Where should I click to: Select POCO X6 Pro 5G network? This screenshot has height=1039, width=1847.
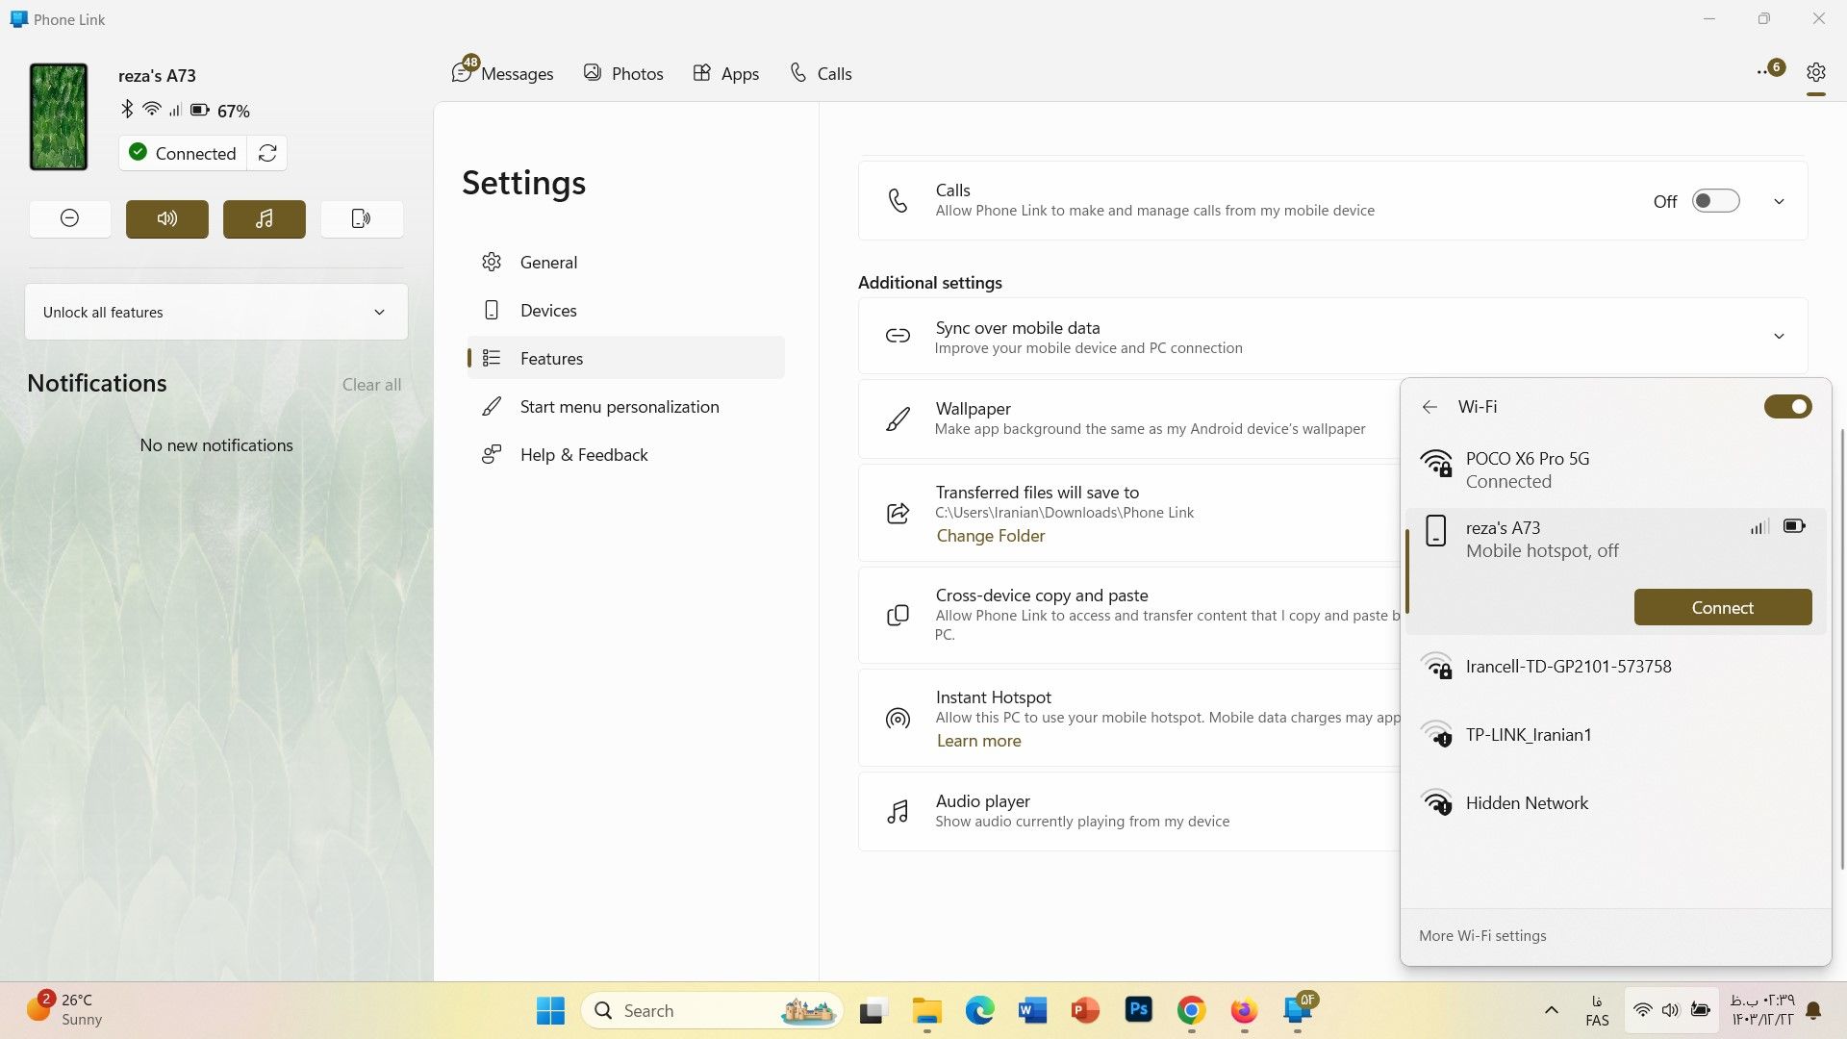[1616, 469]
